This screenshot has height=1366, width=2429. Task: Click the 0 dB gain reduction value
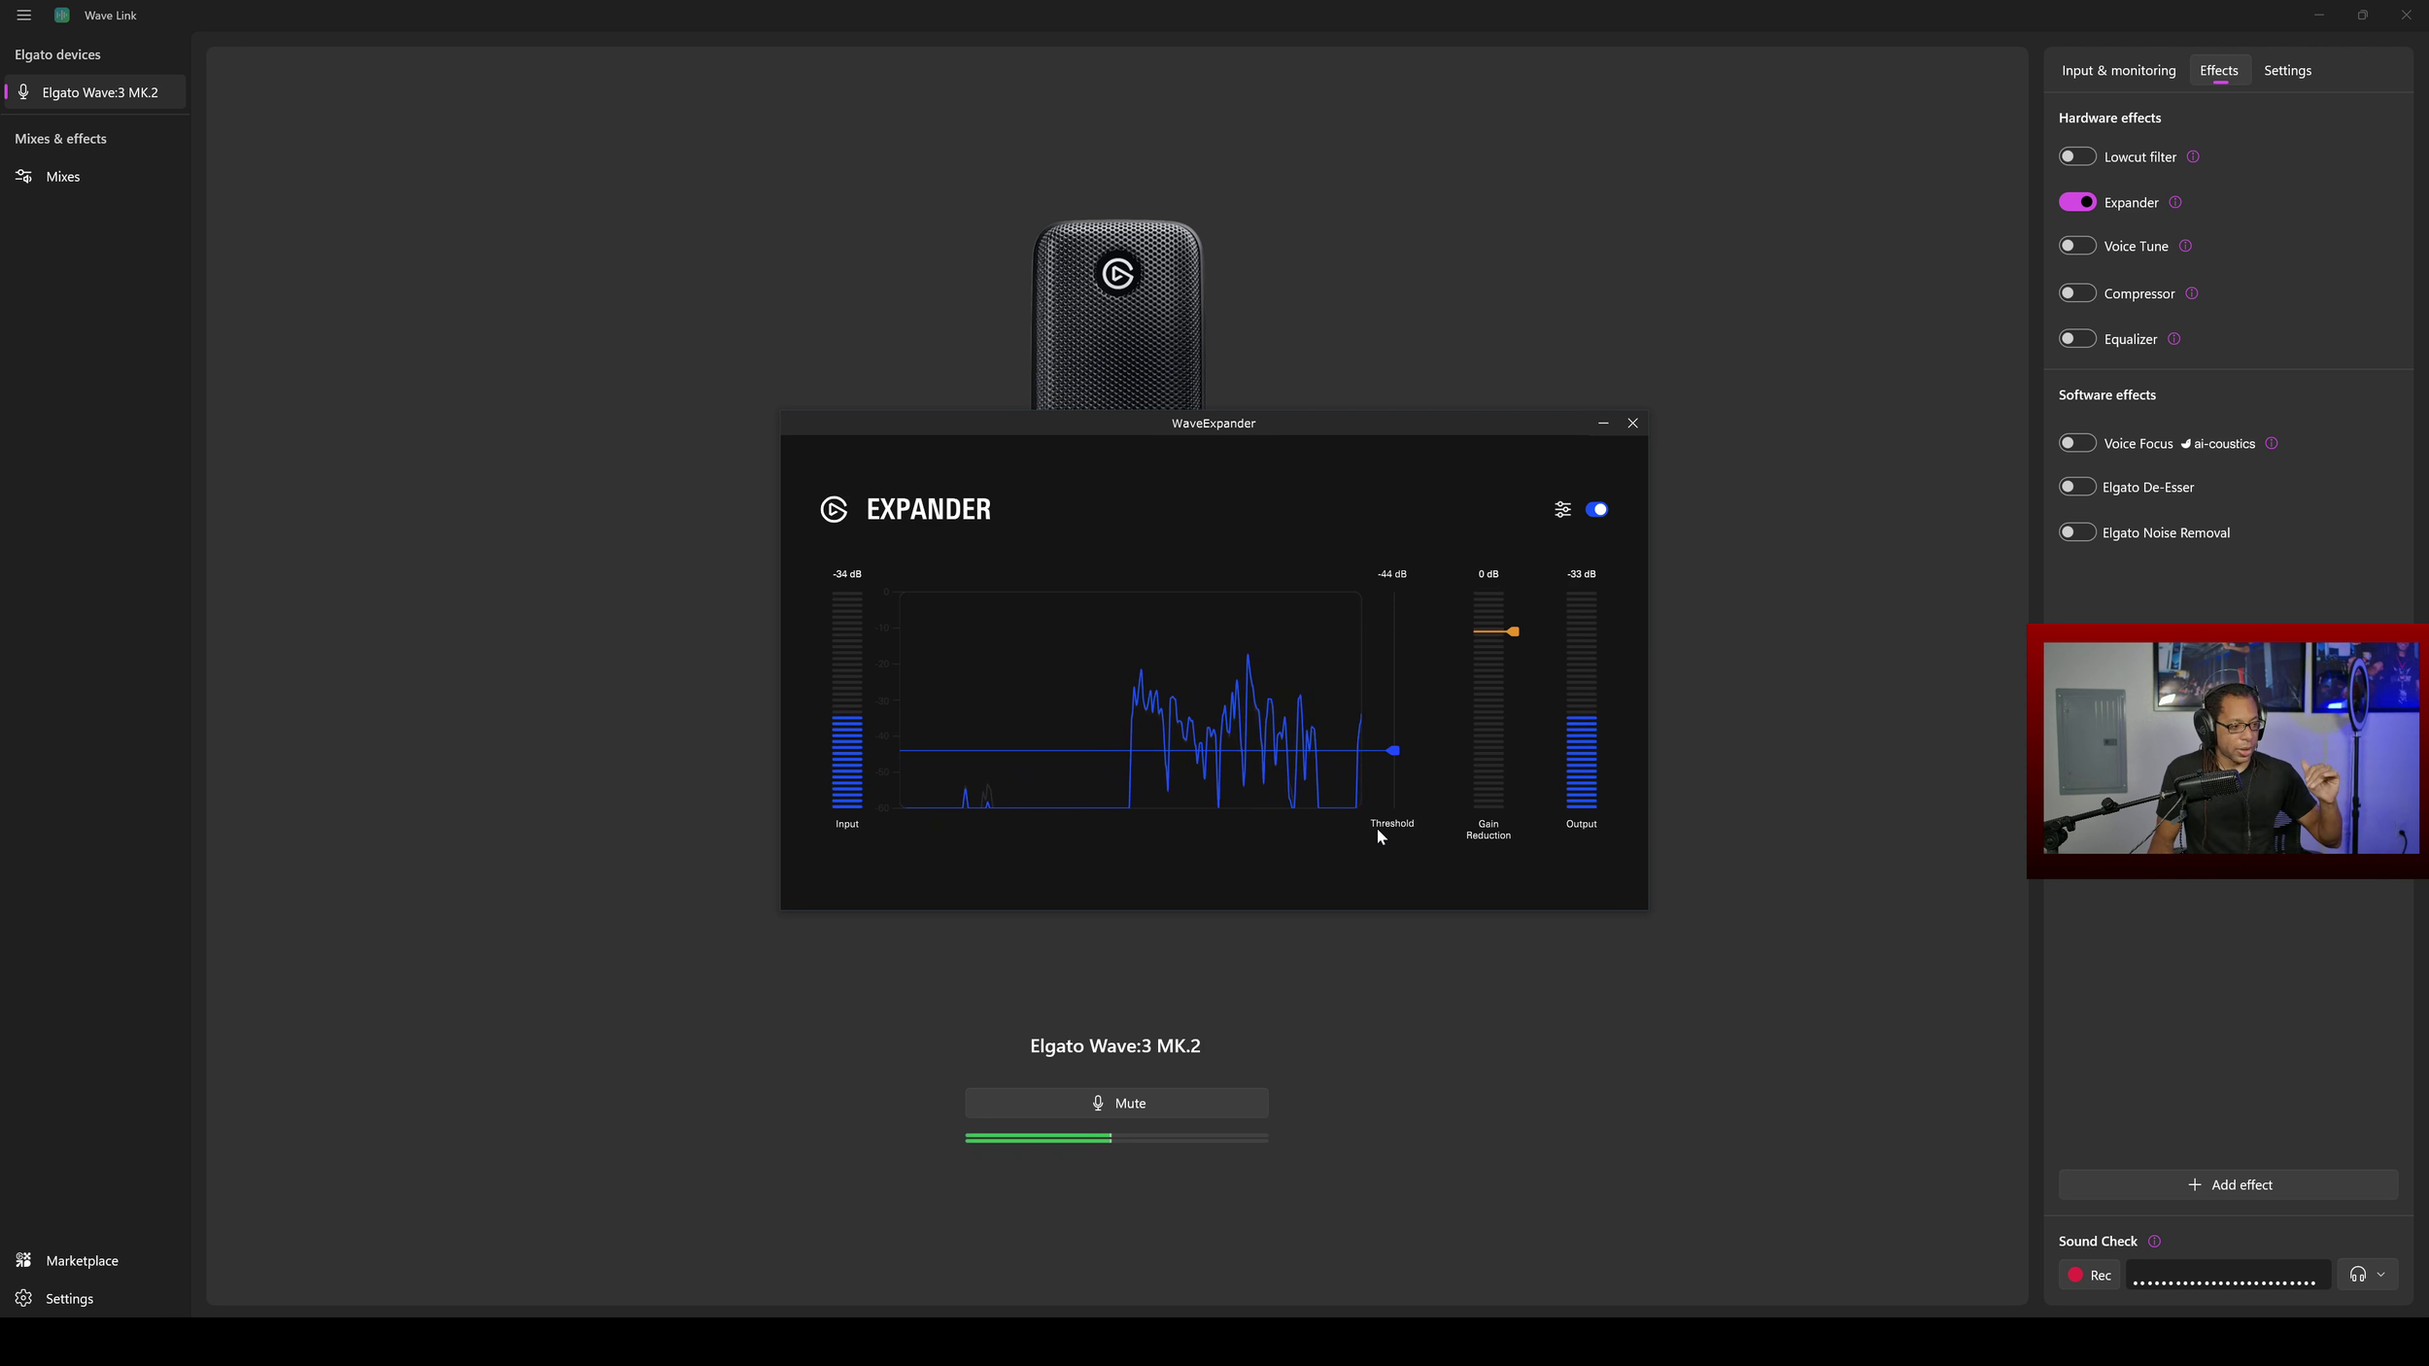click(x=1488, y=574)
